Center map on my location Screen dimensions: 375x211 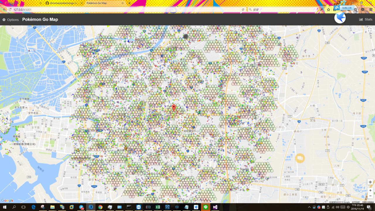click(370, 182)
